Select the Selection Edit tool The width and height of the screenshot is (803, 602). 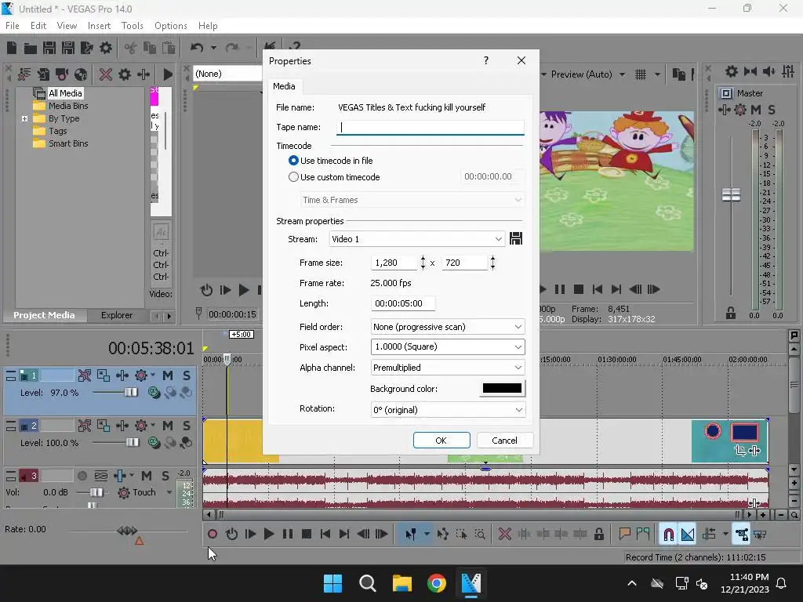click(461, 535)
